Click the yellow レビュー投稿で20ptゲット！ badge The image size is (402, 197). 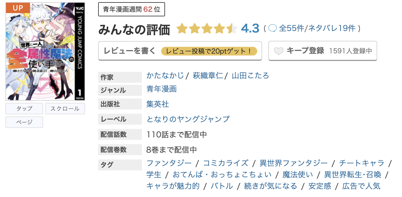click(x=209, y=51)
